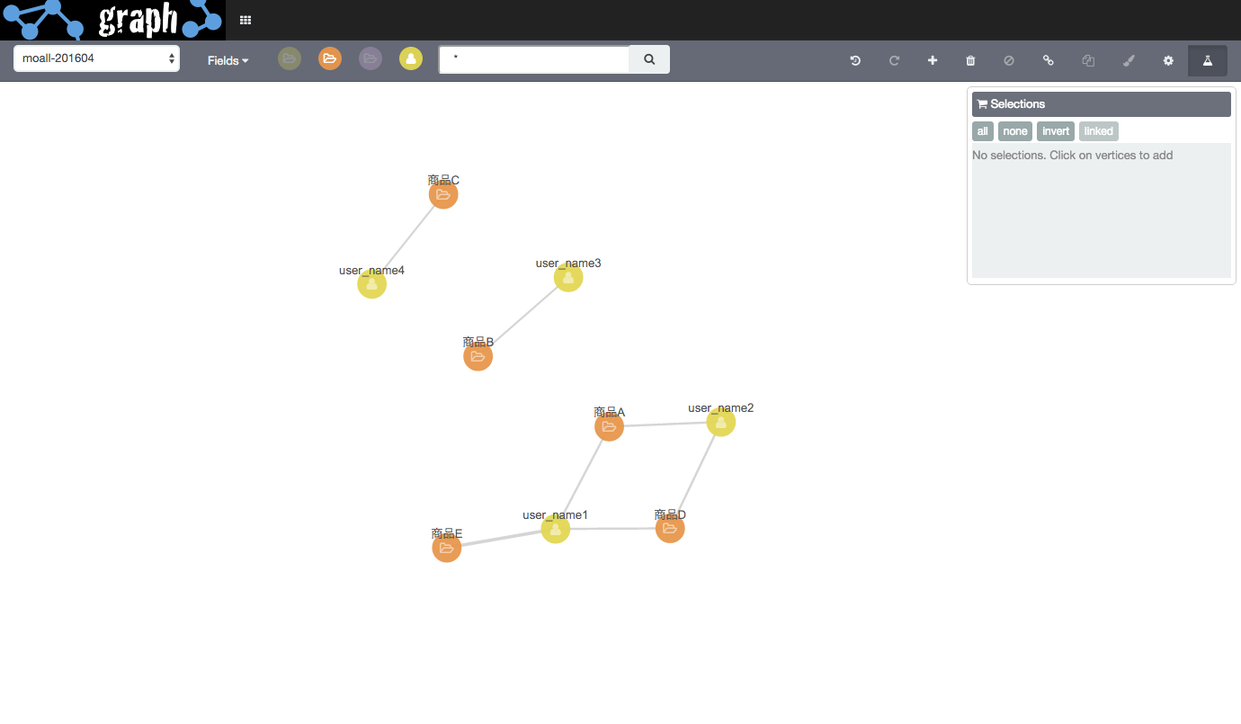
Task: Click the flask icon at the toolbar's right end
Action: tap(1207, 60)
